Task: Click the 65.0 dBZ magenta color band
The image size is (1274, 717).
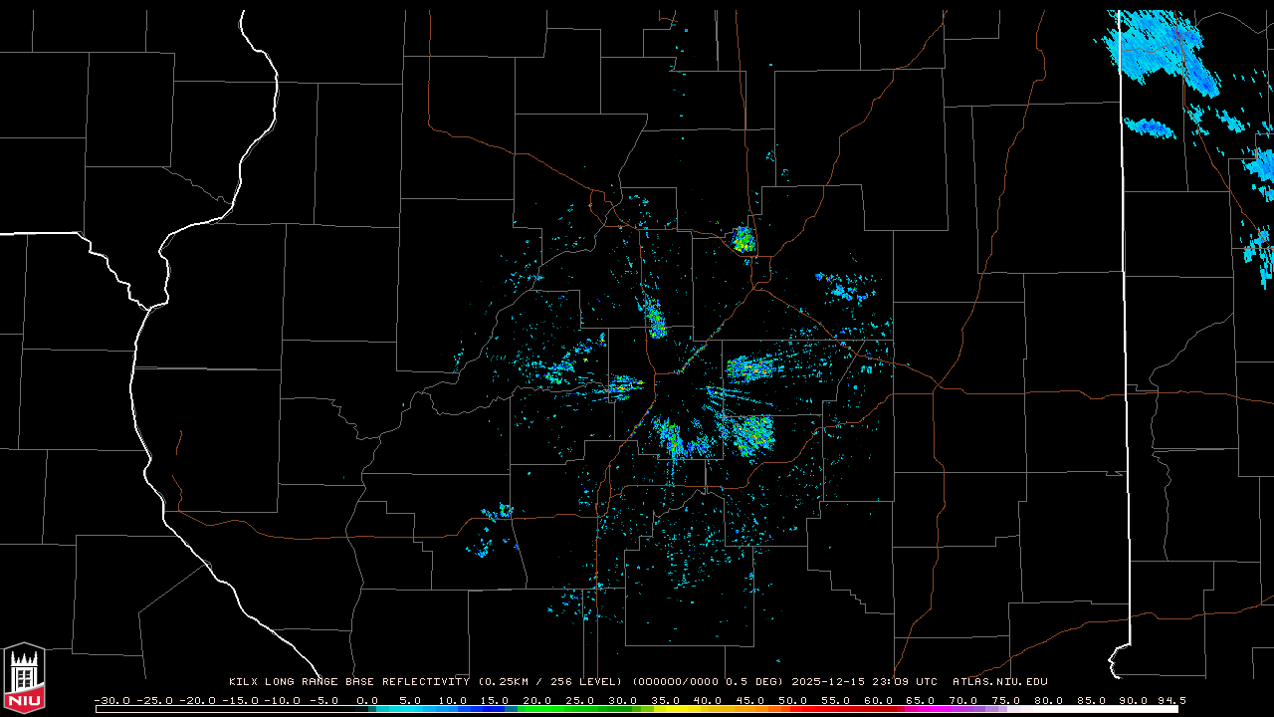Action: [920, 709]
